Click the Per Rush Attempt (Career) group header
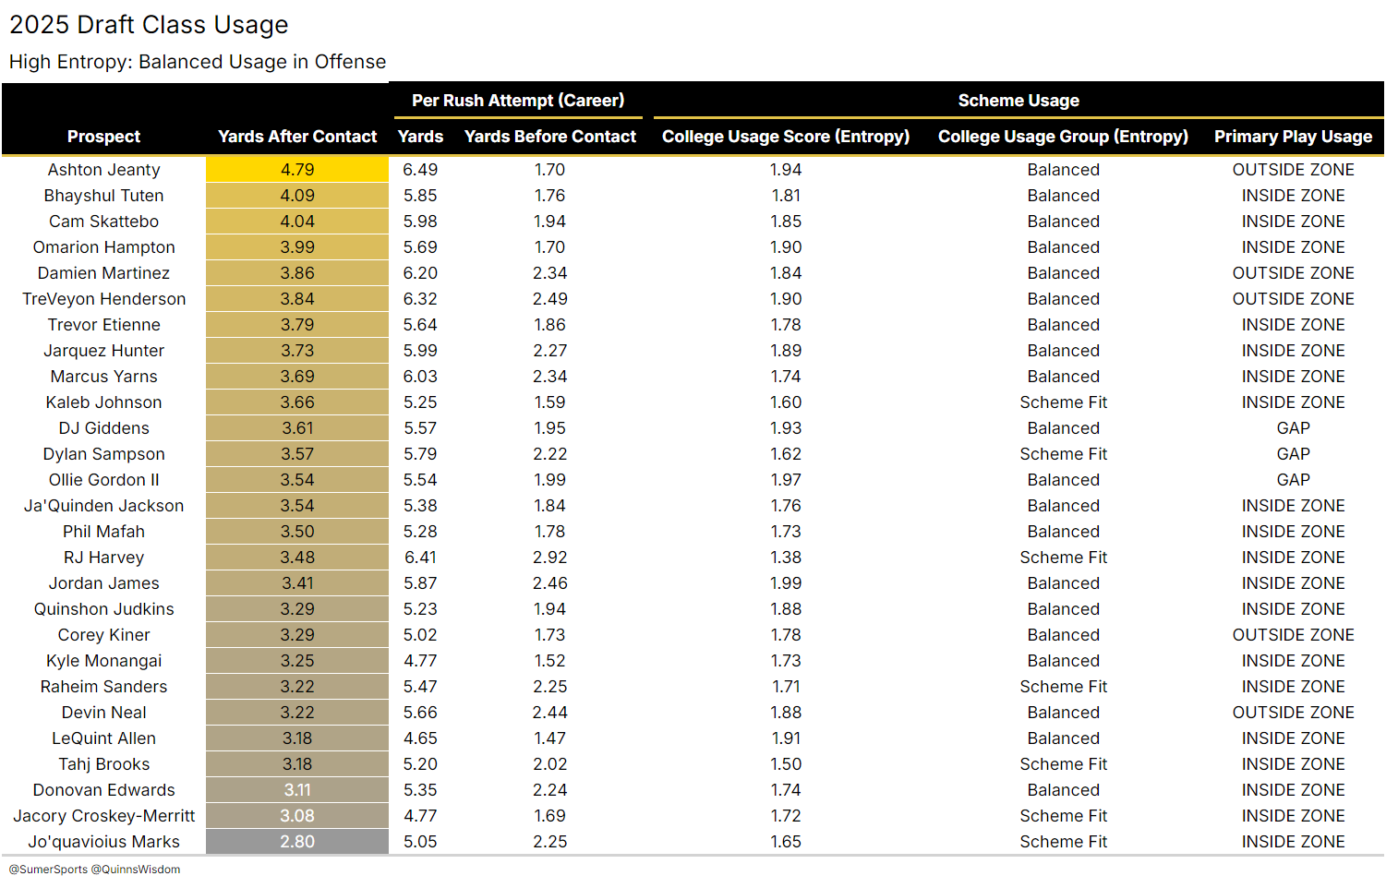Viewport: 1386px width, 876px height. click(518, 101)
